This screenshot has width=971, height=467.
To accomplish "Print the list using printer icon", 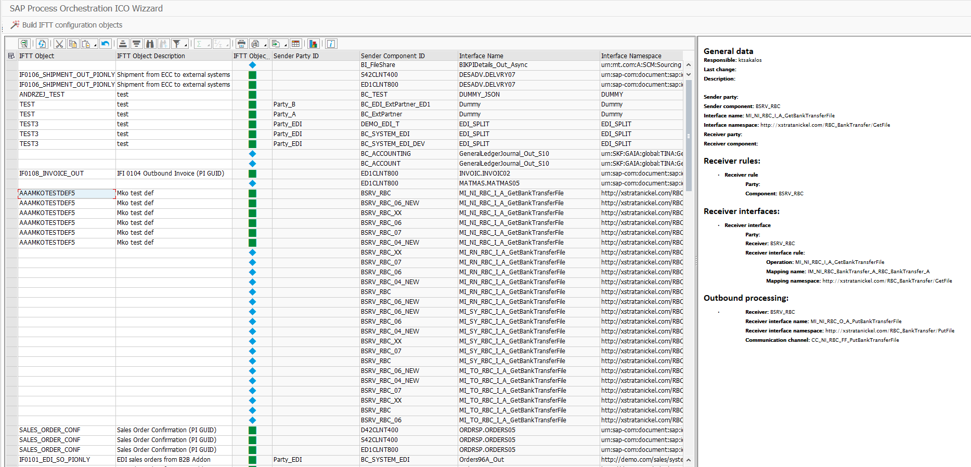I will click(241, 44).
